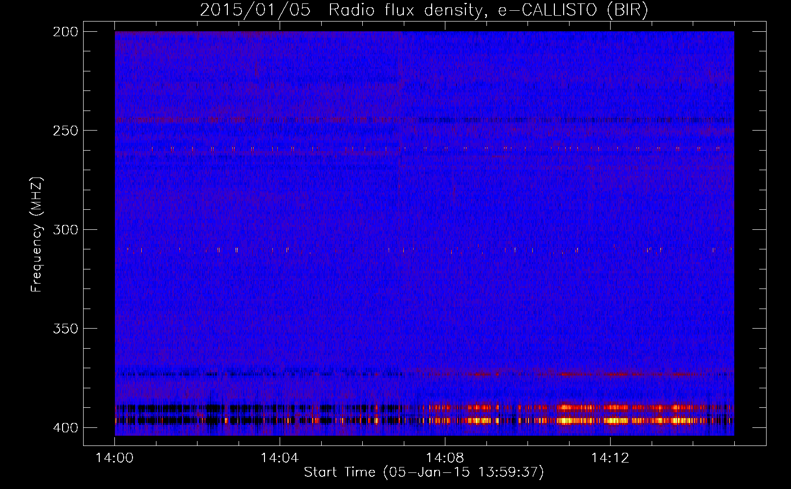Click the 350 frequency tick label
Image resolution: width=791 pixels, height=489 pixels.
tap(66, 329)
